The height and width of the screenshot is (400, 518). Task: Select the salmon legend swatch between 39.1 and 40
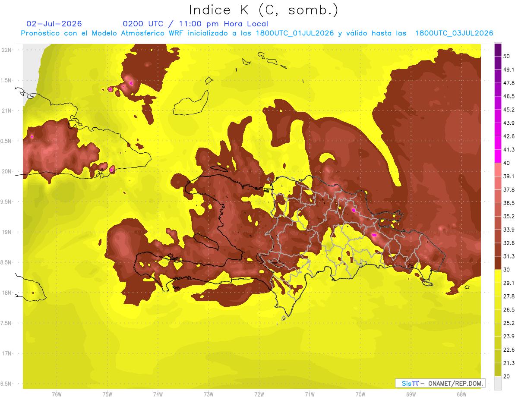click(498, 170)
